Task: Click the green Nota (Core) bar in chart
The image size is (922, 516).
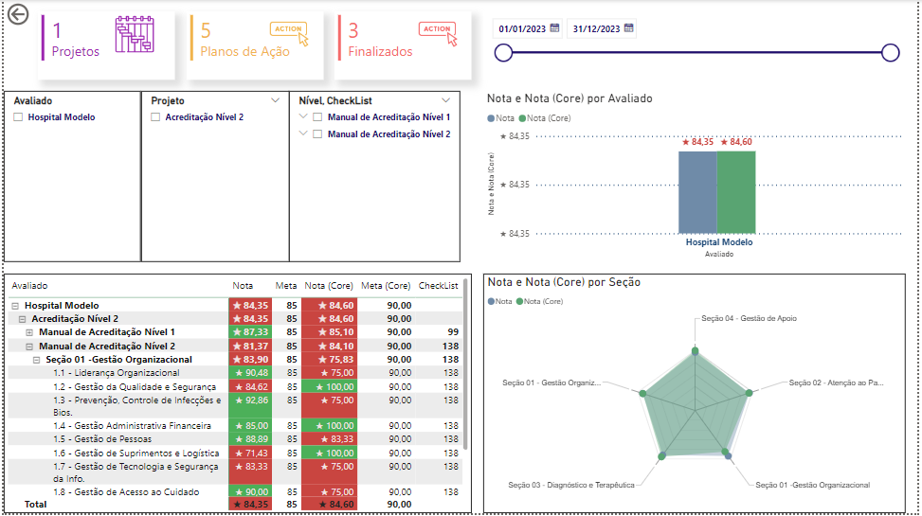Action: [x=736, y=191]
